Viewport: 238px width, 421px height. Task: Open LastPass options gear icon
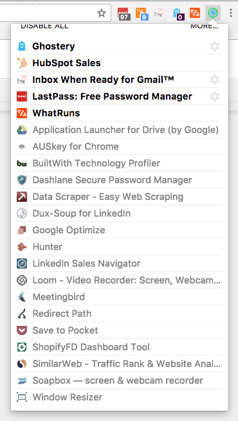tap(215, 96)
